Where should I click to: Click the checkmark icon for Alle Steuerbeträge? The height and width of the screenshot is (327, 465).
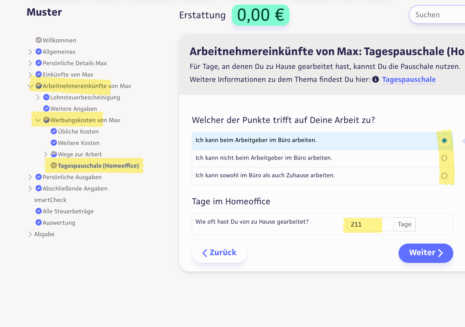tap(39, 211)
